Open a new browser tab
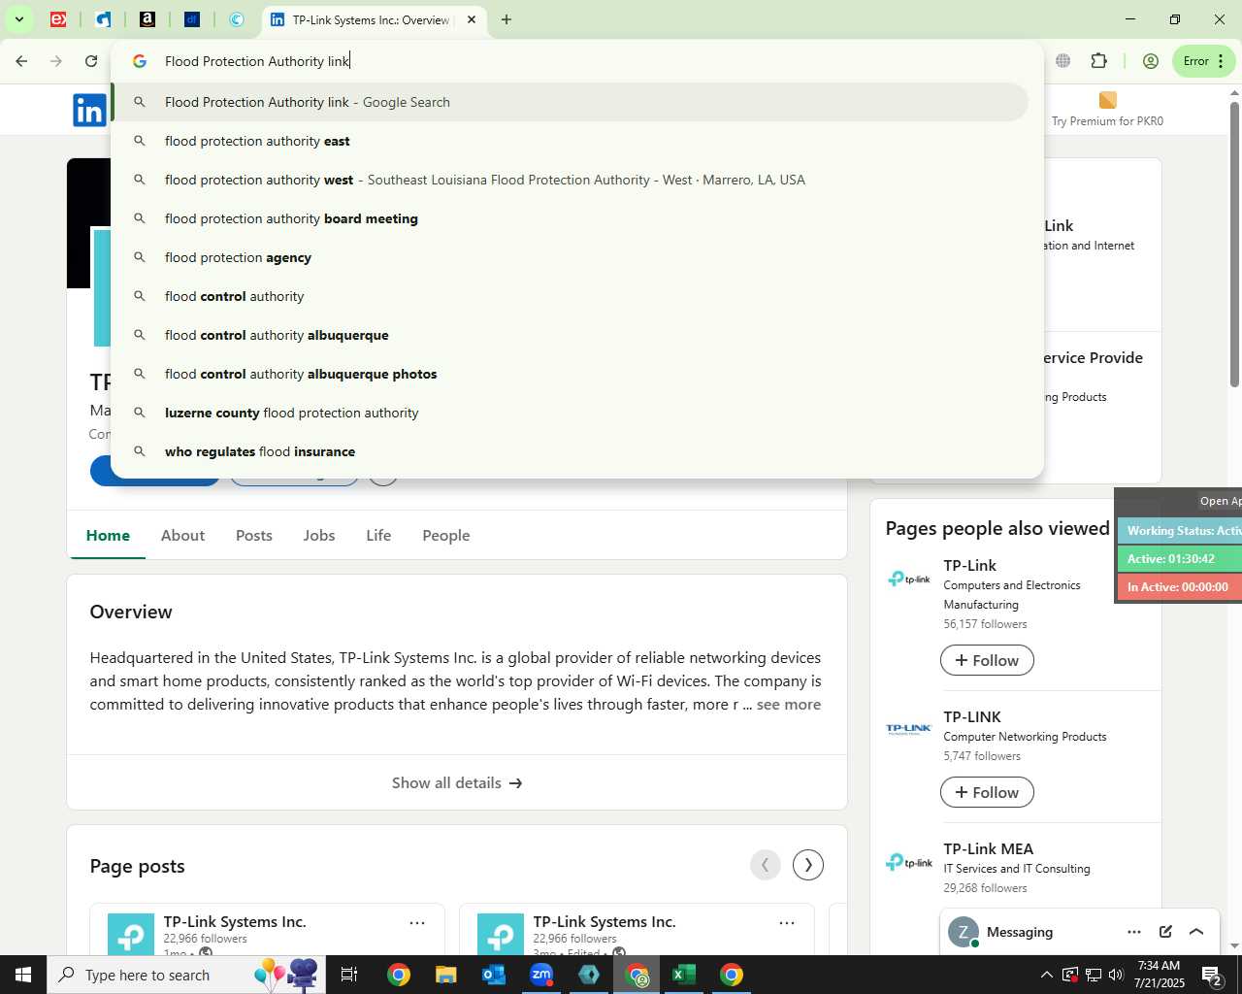This screenshot has height=994, width=1242. (507, 19)
